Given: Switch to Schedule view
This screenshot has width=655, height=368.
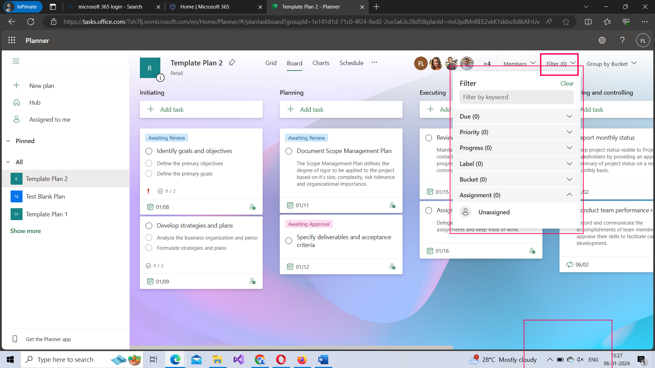Looking at the screenshot, I should tap(351, 63).
